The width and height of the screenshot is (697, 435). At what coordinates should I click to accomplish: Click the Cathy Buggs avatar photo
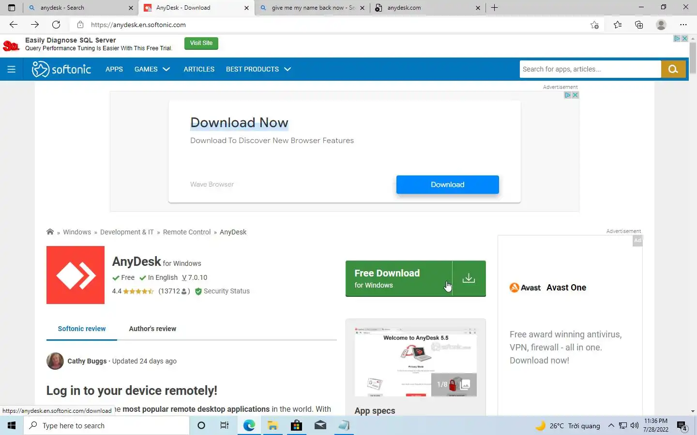point(55,361)
